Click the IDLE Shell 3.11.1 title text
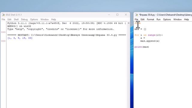Screen dimensions: 192x108 pos(14,15)
